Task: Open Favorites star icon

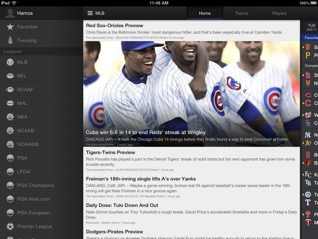Action: 10,27
